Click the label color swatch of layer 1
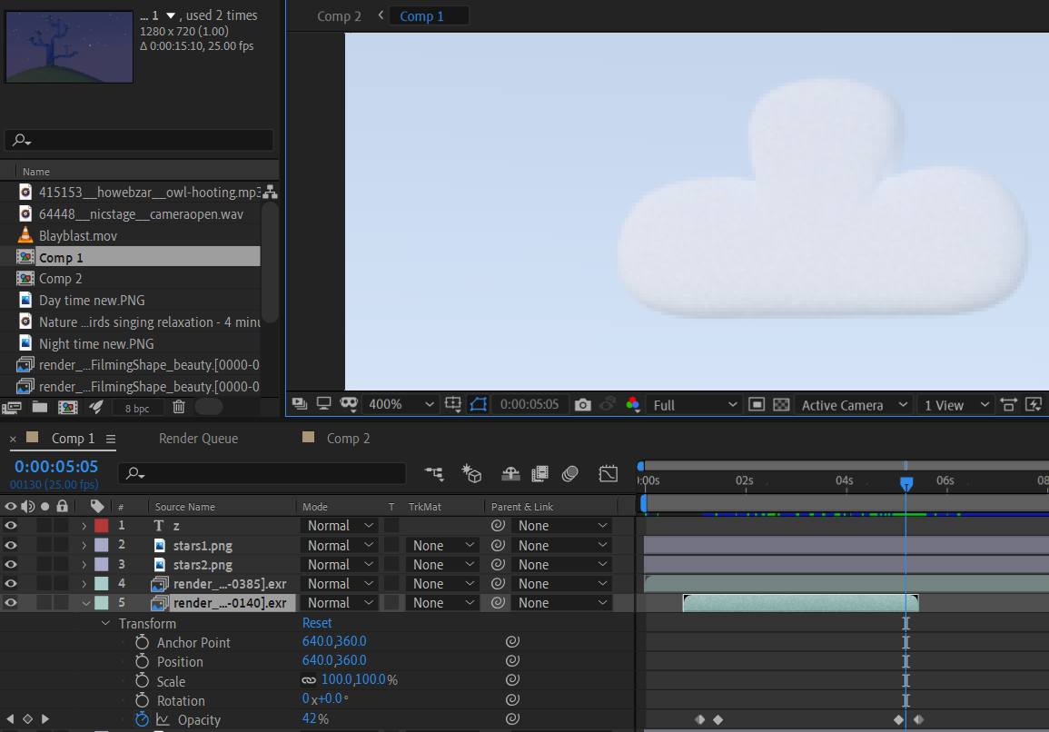This screenshot has width=1049, height=732. click(102, 526)
